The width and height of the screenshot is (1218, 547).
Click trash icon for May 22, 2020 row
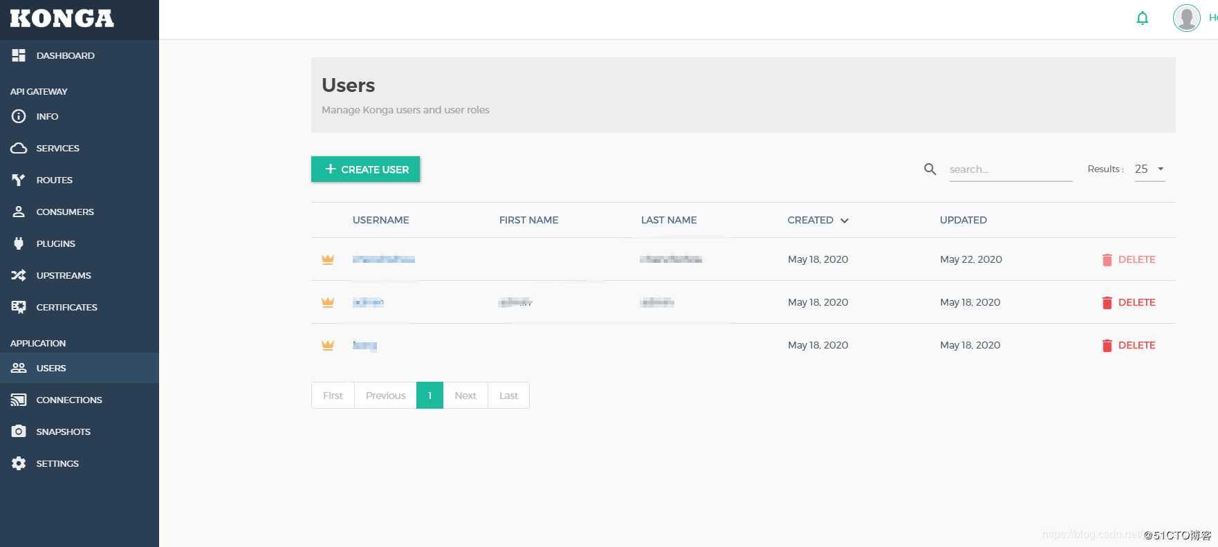1107,260
